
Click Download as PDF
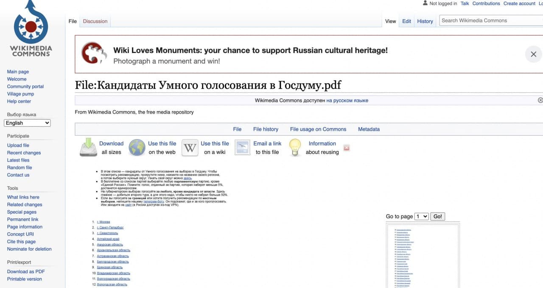tap(26, 271)
